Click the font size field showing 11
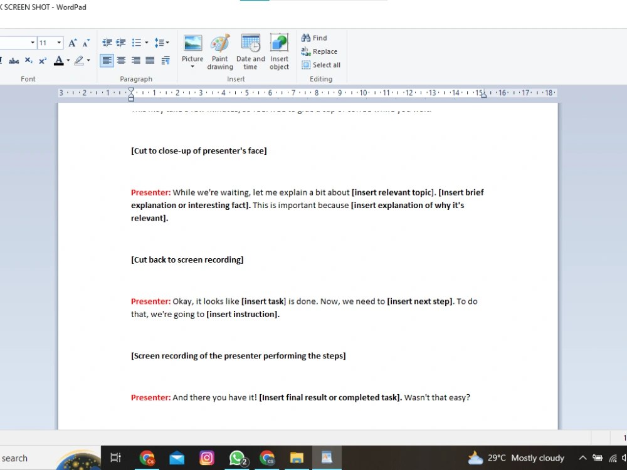Screen dimensions: 627x470 tap(46, 43)
